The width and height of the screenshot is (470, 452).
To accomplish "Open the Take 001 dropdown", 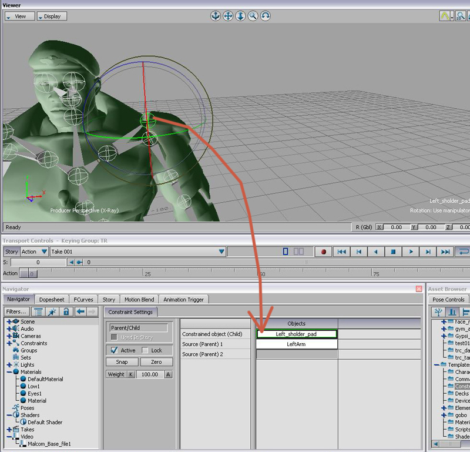I will [x=221, y=252].
